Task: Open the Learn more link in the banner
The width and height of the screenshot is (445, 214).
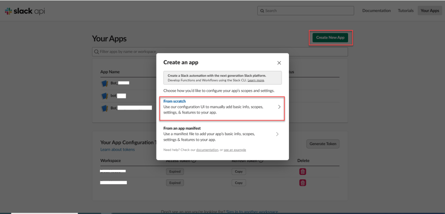Action: click(x=256, y=81)
